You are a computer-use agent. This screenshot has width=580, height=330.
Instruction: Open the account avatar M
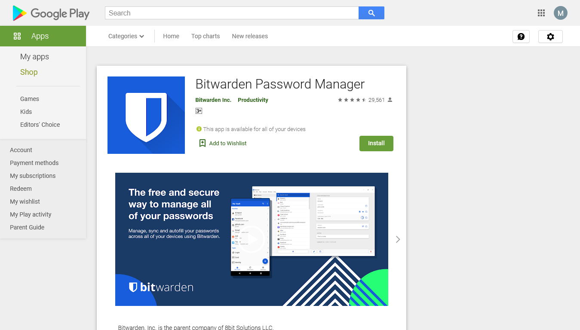click(x=561, y=13)
